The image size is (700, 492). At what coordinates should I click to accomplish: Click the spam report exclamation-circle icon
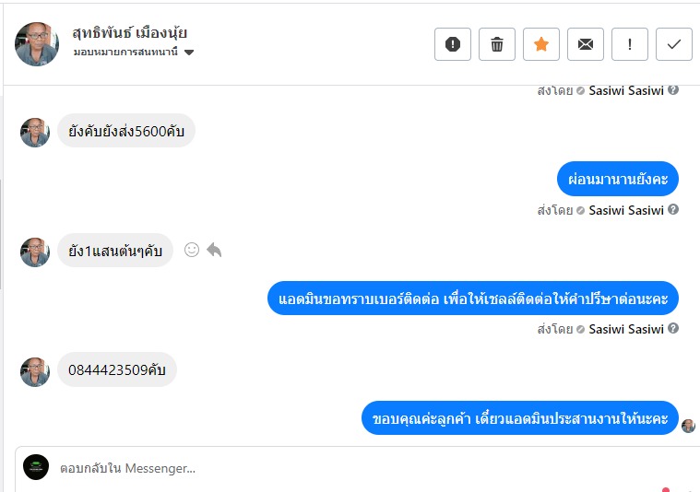pyautogui.click(x=453, y=44)
